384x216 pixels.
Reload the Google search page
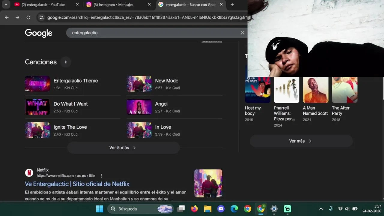[x=28, y=17]
